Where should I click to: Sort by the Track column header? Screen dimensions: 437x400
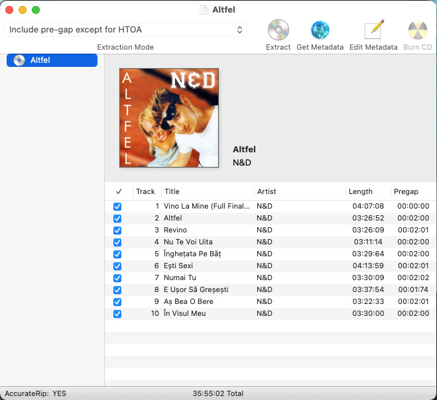point(145,191)
